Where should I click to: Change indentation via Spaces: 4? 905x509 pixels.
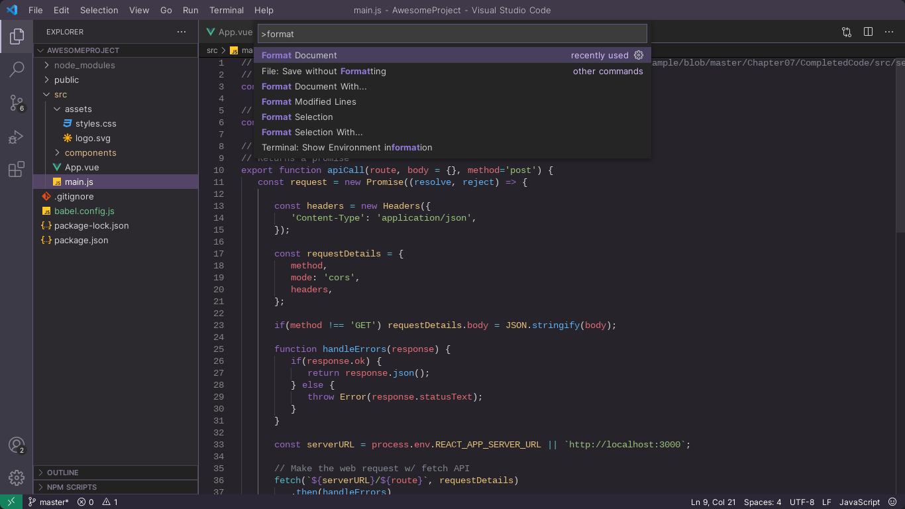coord(763,502)
